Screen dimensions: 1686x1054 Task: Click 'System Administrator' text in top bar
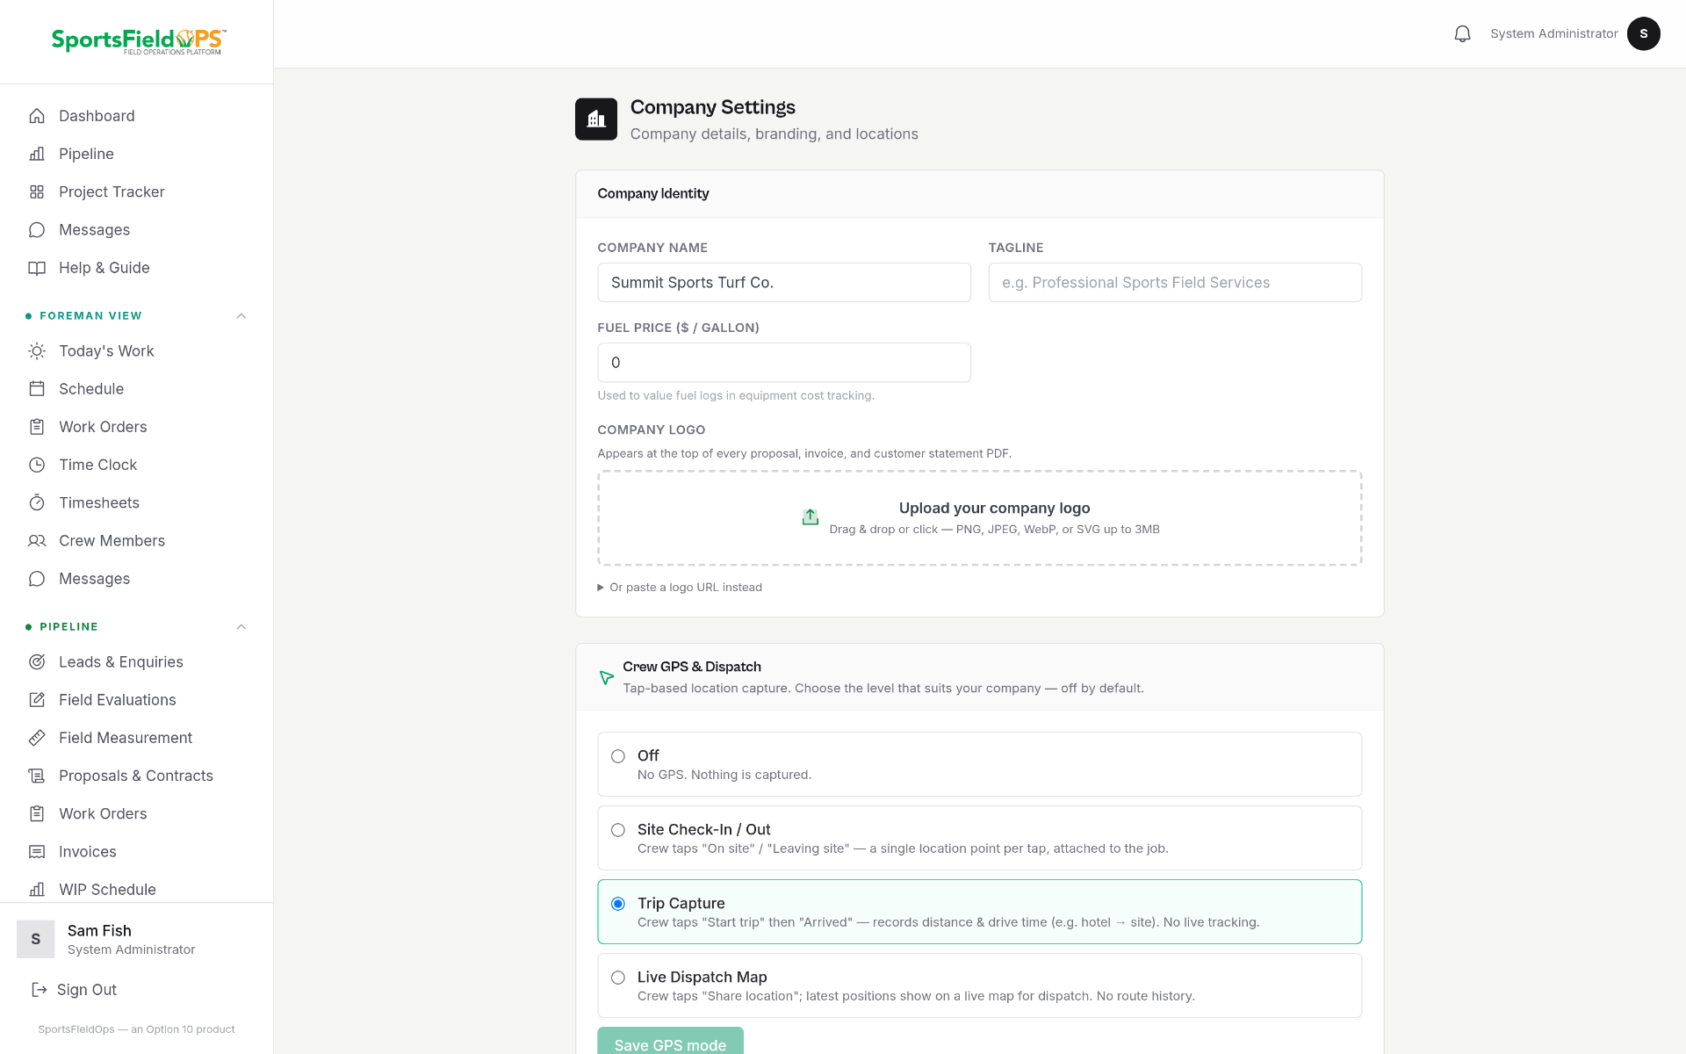tap(1553, 33)
